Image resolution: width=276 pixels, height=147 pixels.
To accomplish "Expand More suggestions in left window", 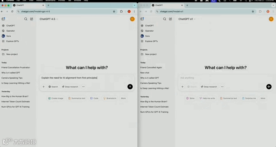I will (123, 98).
